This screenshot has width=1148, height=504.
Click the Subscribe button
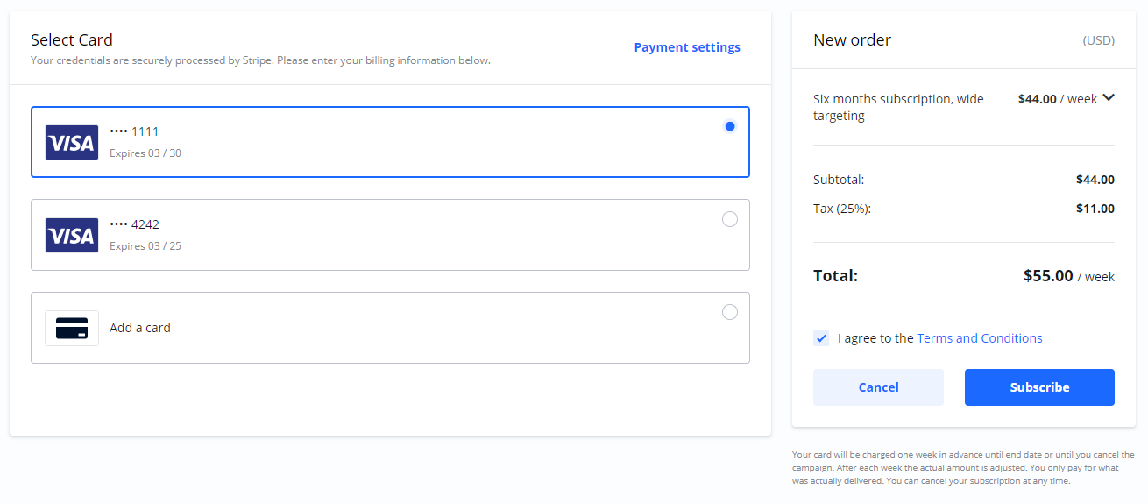tap(1039, 387)
